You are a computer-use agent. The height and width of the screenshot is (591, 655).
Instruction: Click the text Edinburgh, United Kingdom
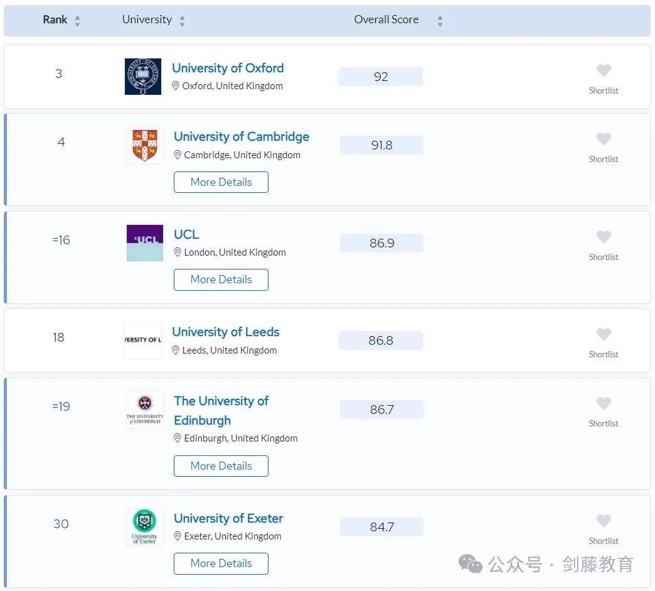point(241,438)
